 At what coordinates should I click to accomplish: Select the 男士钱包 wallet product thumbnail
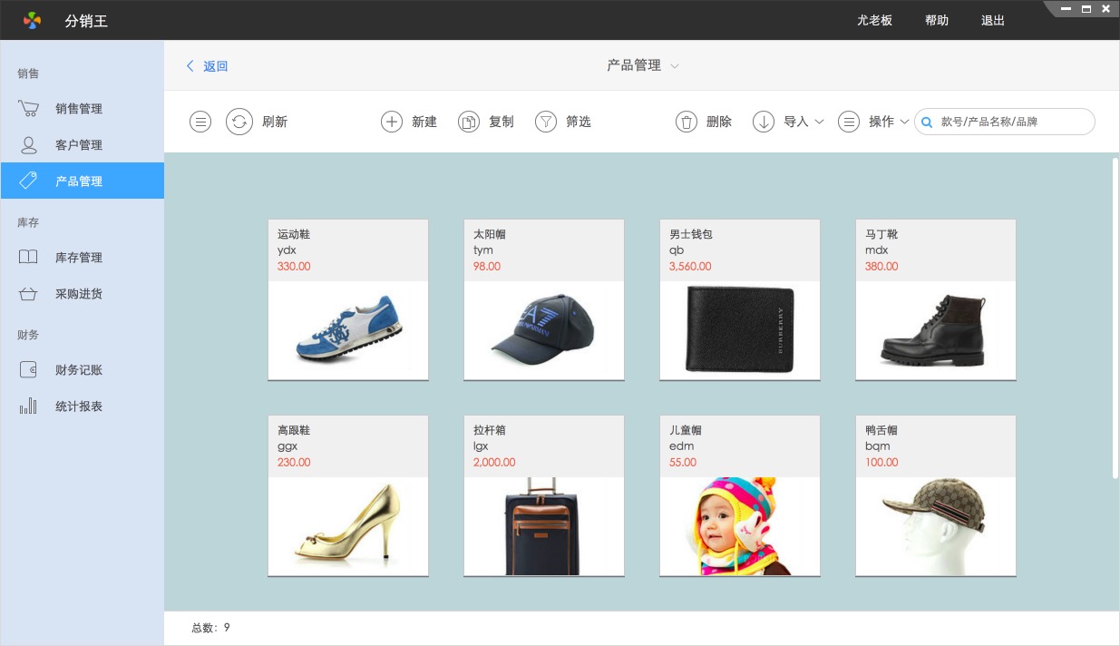tap(740, 329)
